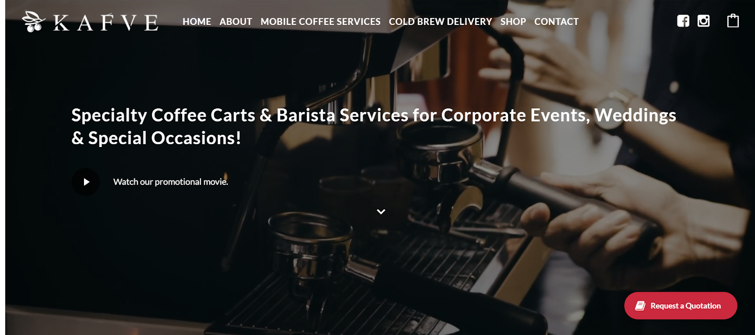Click the Kafve coffee branch logo icon
This screenshot has width=755, height=335.
[34, 22]
